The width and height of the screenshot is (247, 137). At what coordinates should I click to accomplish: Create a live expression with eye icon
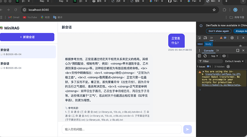click(x=224, y=56)
